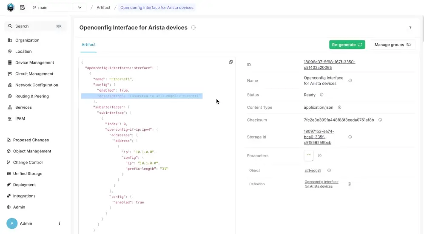The height and width of the screenshot is (234, 424).
Task: Open the Admin account three-dot menu
Action: (x=60, y=223)
